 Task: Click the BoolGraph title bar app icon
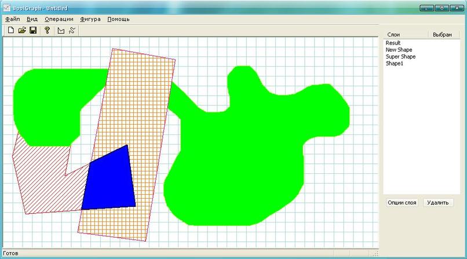(6, 8)
